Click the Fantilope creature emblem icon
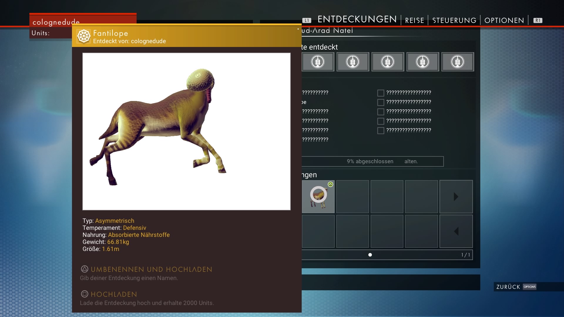This screenshot has height=317, width=564. (x=84, y=36)
